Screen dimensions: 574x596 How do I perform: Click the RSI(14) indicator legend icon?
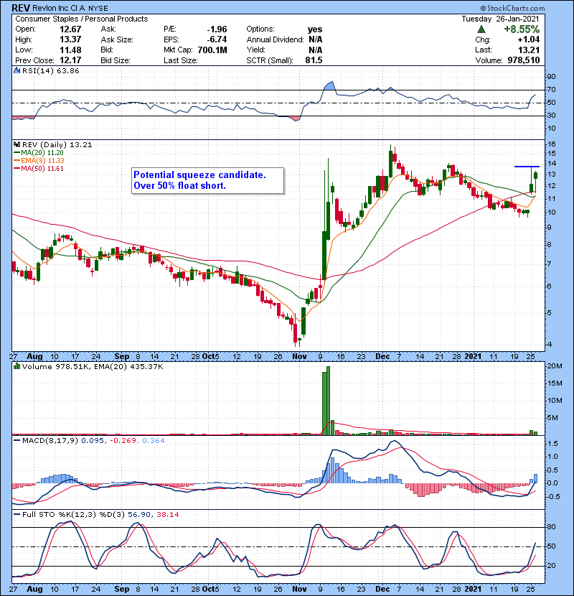click(x=16, y=71)
